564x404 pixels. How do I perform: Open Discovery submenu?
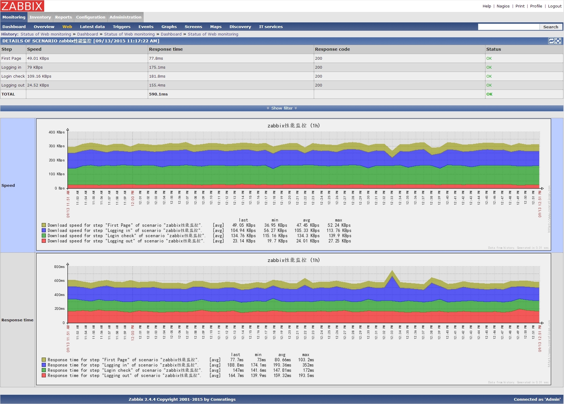point(240,27)
